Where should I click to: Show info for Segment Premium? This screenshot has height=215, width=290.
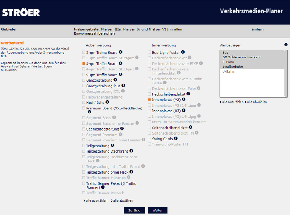pyautogui.click(x=120, y=134)
